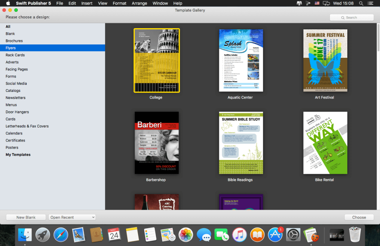Click the Swift Publisher icon in the Dock
This screenshot has height=246, width=380.
pyautogui.click(x=311, y=235)
